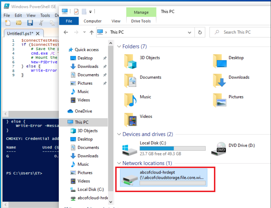Save the script with the floppy disk icon
271x208 pixels.
point(30,23)
